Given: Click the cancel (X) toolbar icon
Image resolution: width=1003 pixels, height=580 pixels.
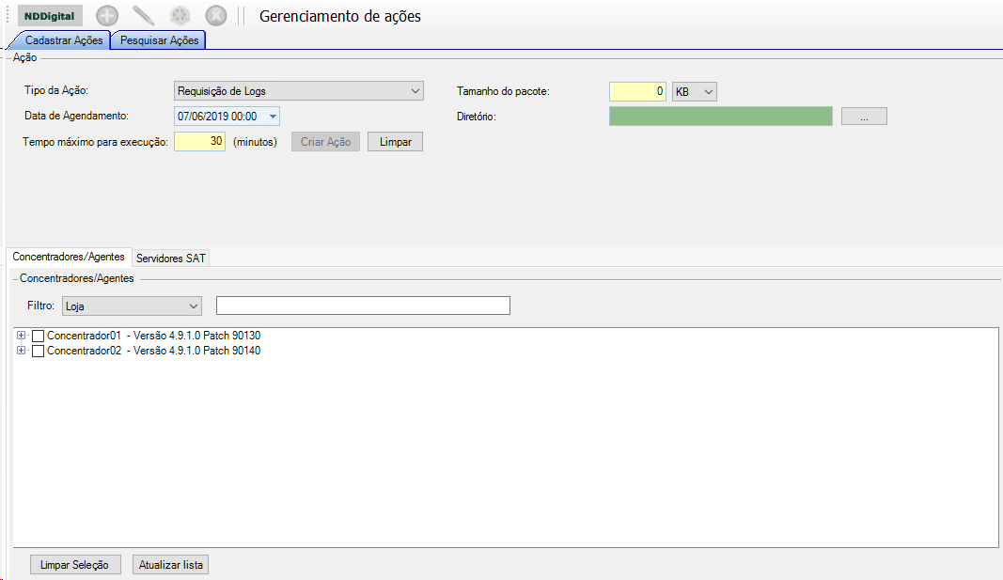Looking at the screenshot, I should [216, 16].
